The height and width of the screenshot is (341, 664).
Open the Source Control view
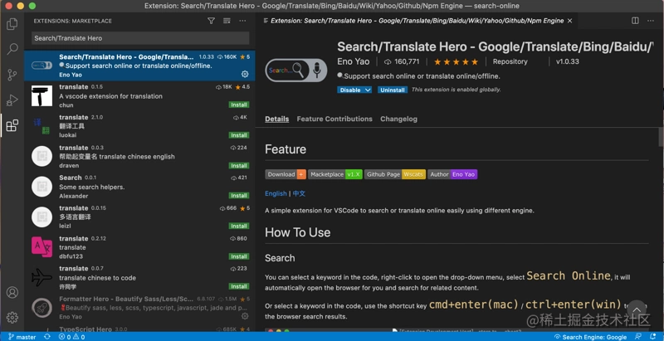pyautogui.click(x=12, y=75)
